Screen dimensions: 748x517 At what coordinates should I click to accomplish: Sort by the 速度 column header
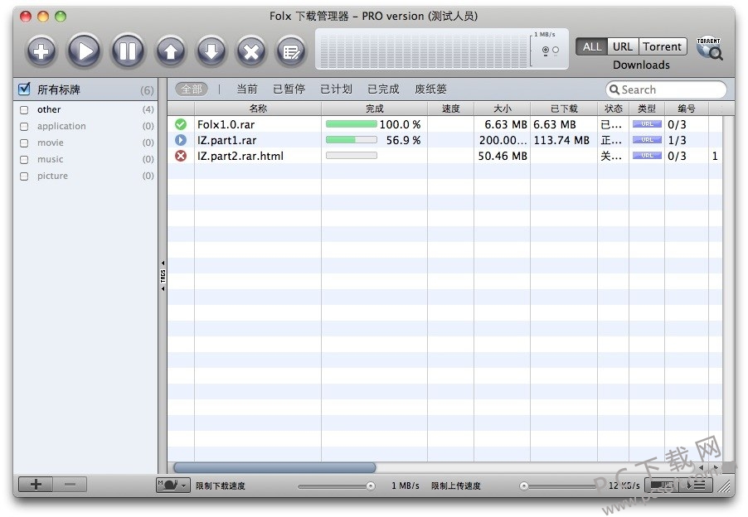click(x=451, y=109)
